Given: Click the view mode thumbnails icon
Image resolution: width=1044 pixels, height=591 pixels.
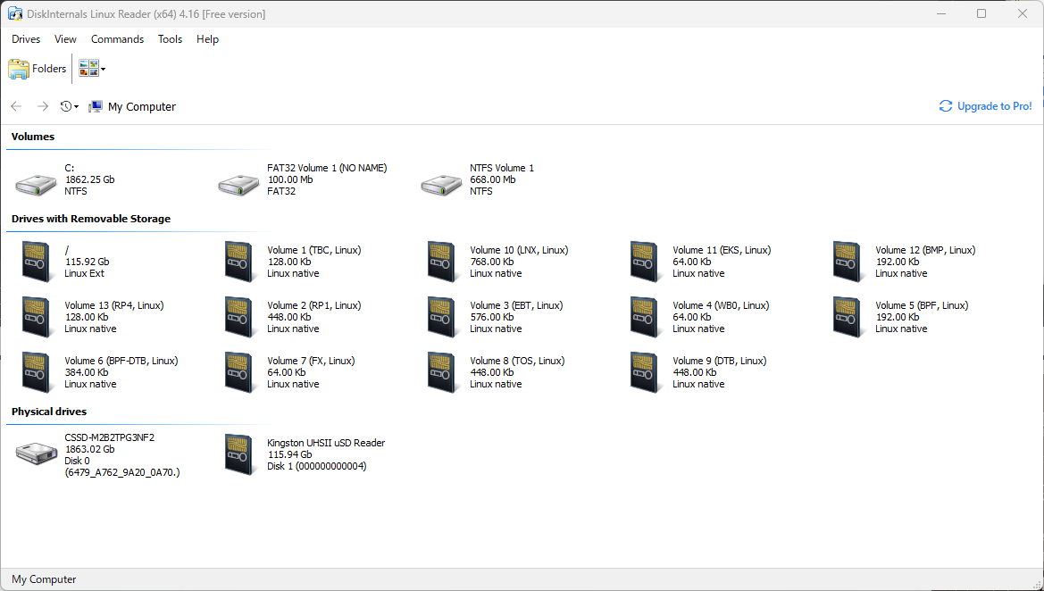Looking at the screenshot, I should pos(88,68).
